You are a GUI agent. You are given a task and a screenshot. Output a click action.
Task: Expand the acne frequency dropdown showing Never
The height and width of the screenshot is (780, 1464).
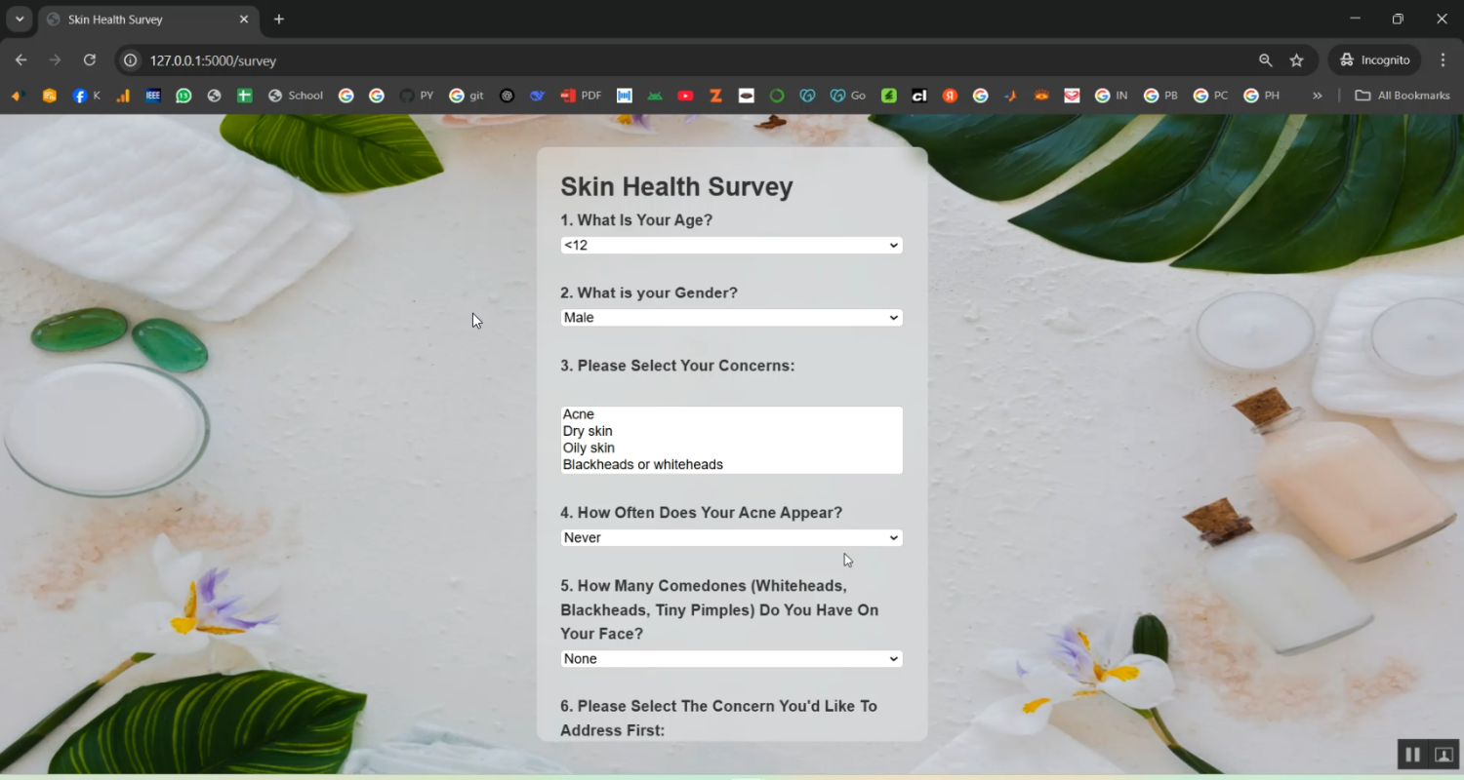point(731,538)
